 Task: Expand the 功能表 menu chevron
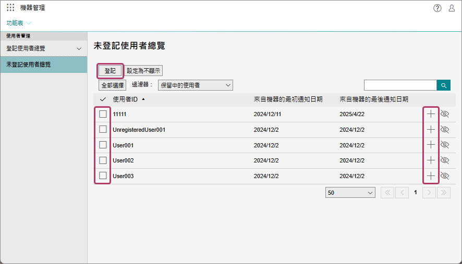29,23
